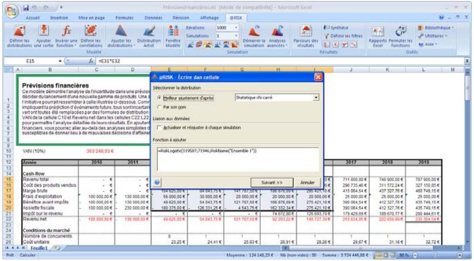Click the dialog's blue help icon
This screenshot has height=261, width=474.
(x=156, y=183)
